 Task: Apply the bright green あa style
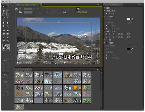(x=86, y=100)
